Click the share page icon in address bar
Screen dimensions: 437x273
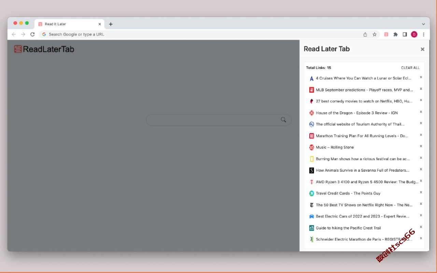[x=365, y=34]
